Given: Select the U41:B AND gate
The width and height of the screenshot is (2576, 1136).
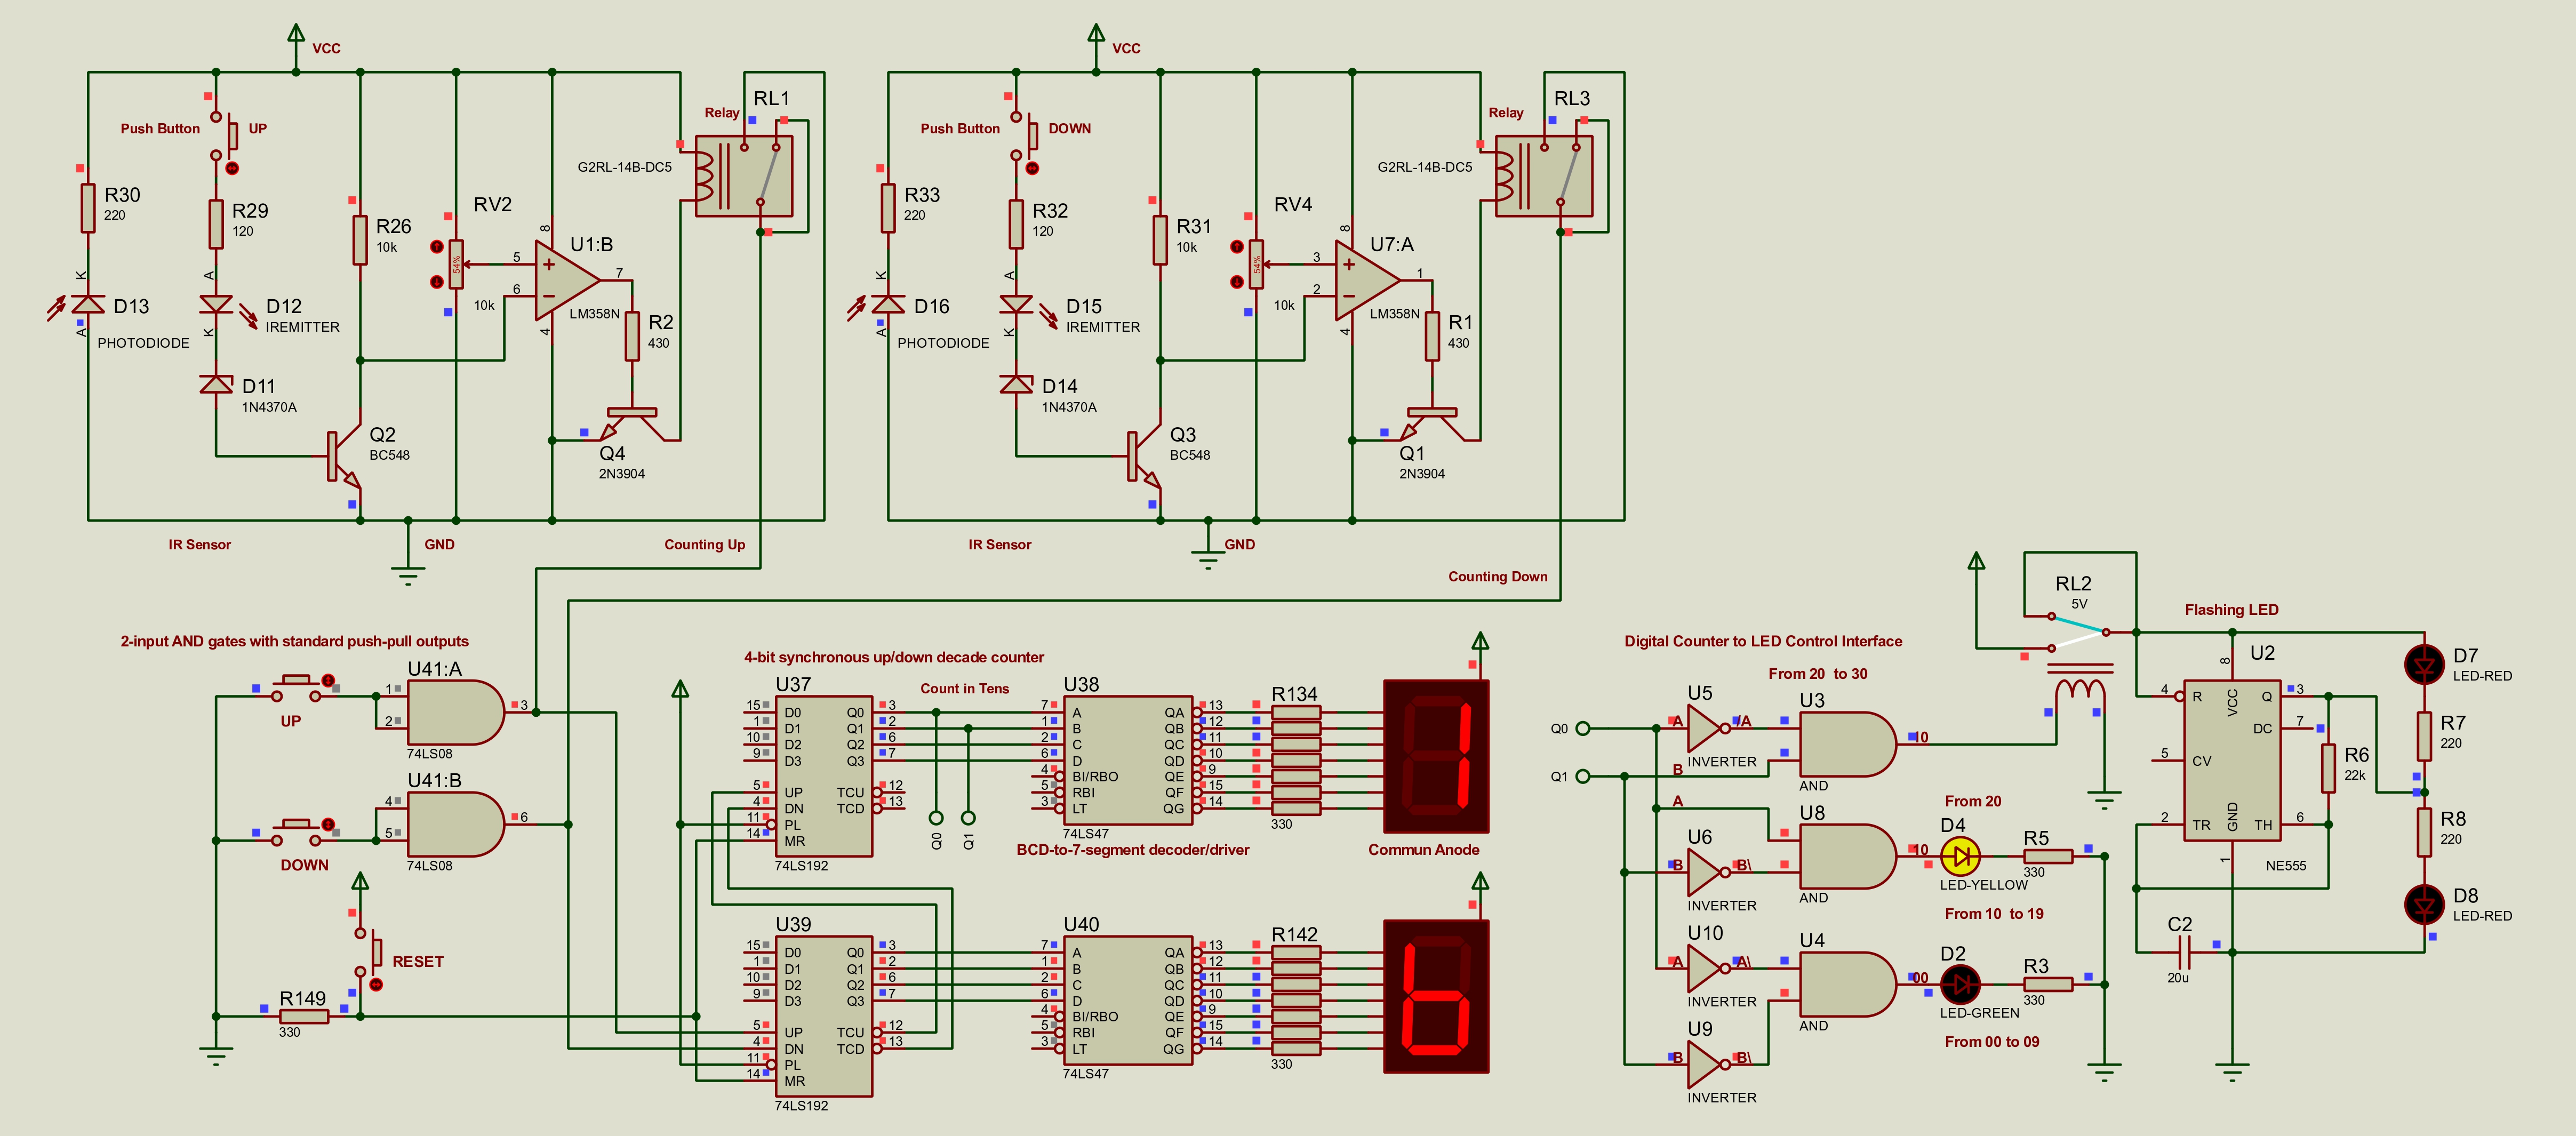Looking at the screenshot, I should tap(455, 824).
